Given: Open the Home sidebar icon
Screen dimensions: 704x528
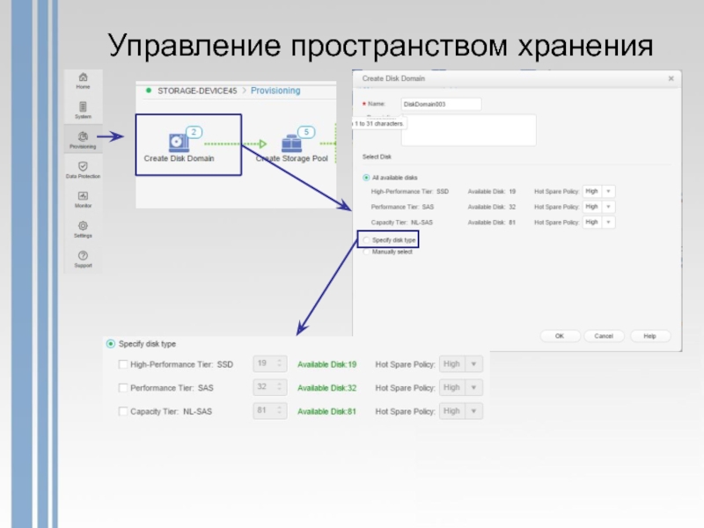Looking at the screenshot, I should [83, 81].
